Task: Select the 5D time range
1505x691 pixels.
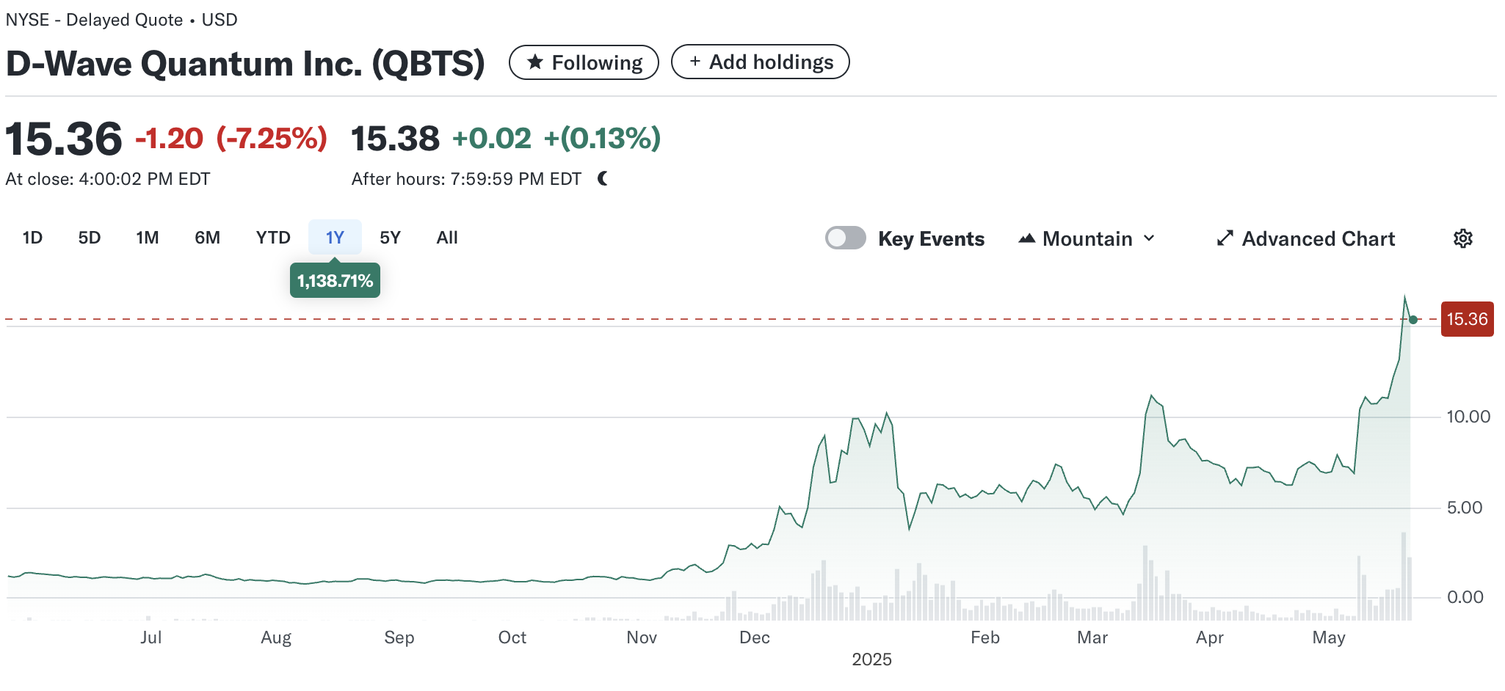Action: coord(90,238)
